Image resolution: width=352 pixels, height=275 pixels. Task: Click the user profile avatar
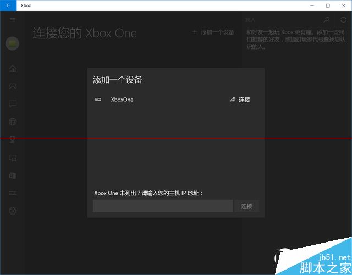pyautogui.click(x=13, y=43)
